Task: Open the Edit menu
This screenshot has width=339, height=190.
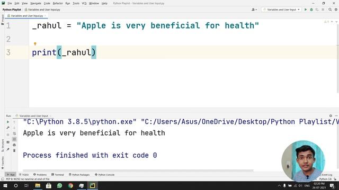Action: [17, 3]
